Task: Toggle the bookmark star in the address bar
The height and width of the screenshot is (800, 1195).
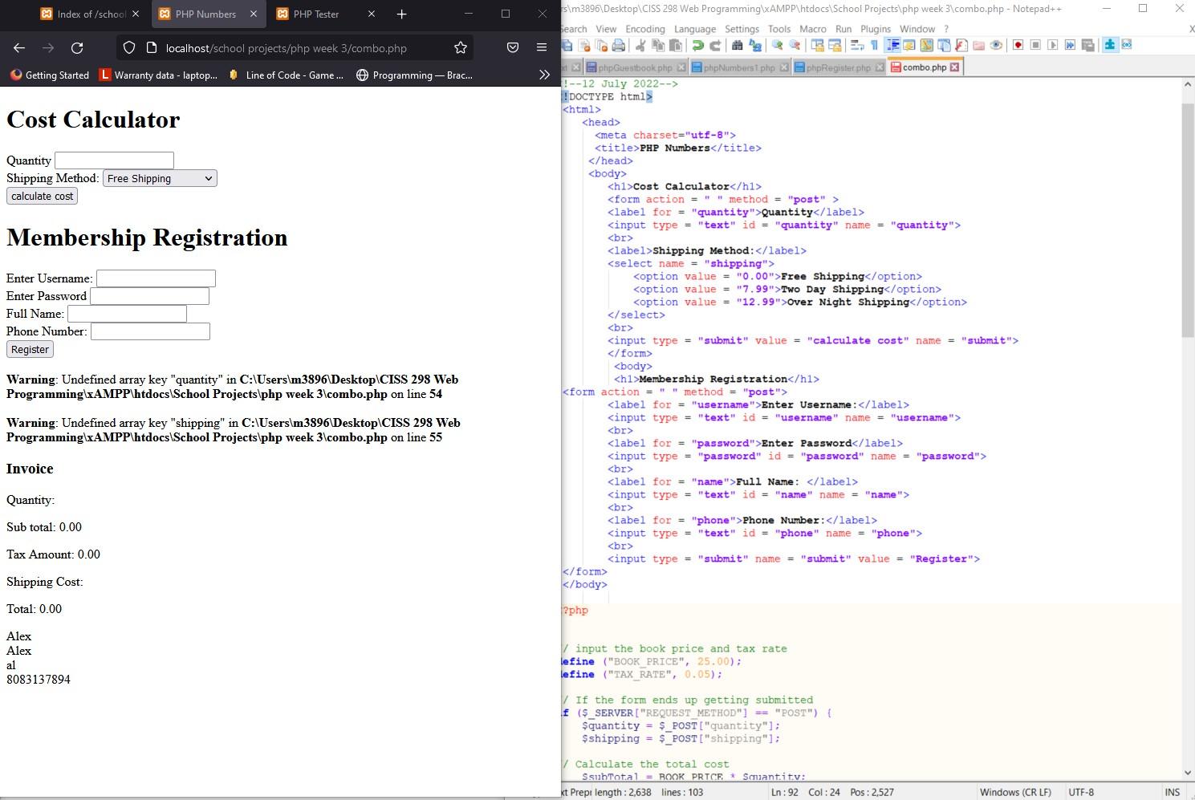Action: (461, 48)
